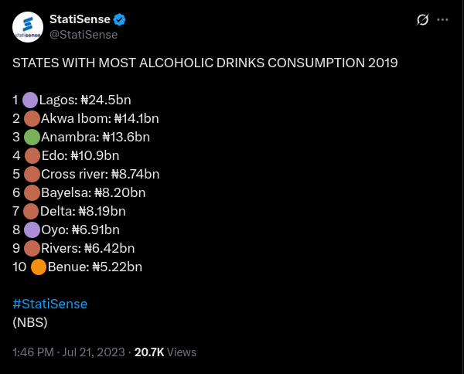This screenshot has height=374, width=464.
Task: Open the #StatiSense hashtag link
Action: (x=49, y=304)
